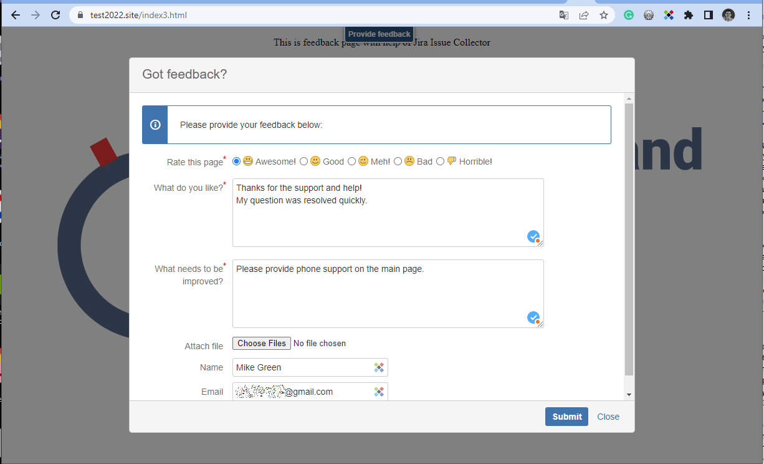Image resolution: width=764 pixels, height=464 pixels.
Task: Click the Close link
Action: (608, 417)
